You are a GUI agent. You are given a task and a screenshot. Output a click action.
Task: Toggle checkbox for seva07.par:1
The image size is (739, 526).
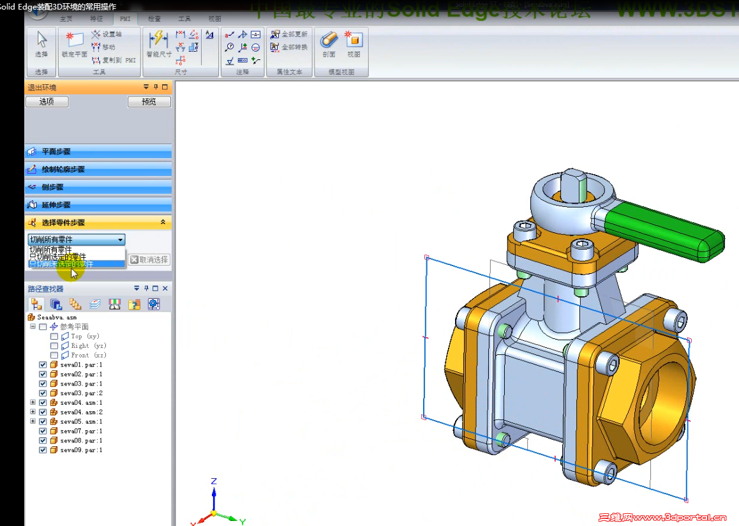click(x=43, y=431)
